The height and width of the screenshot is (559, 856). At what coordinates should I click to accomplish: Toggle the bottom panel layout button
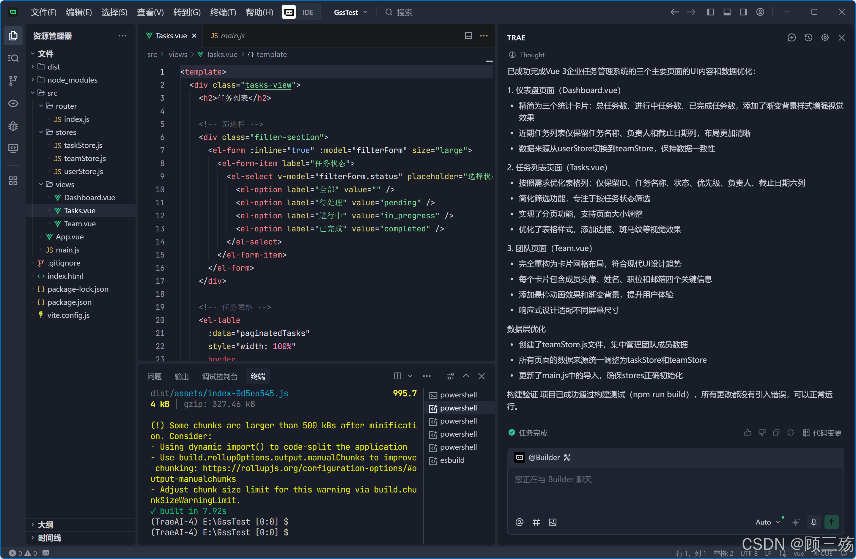coord(727,12)
